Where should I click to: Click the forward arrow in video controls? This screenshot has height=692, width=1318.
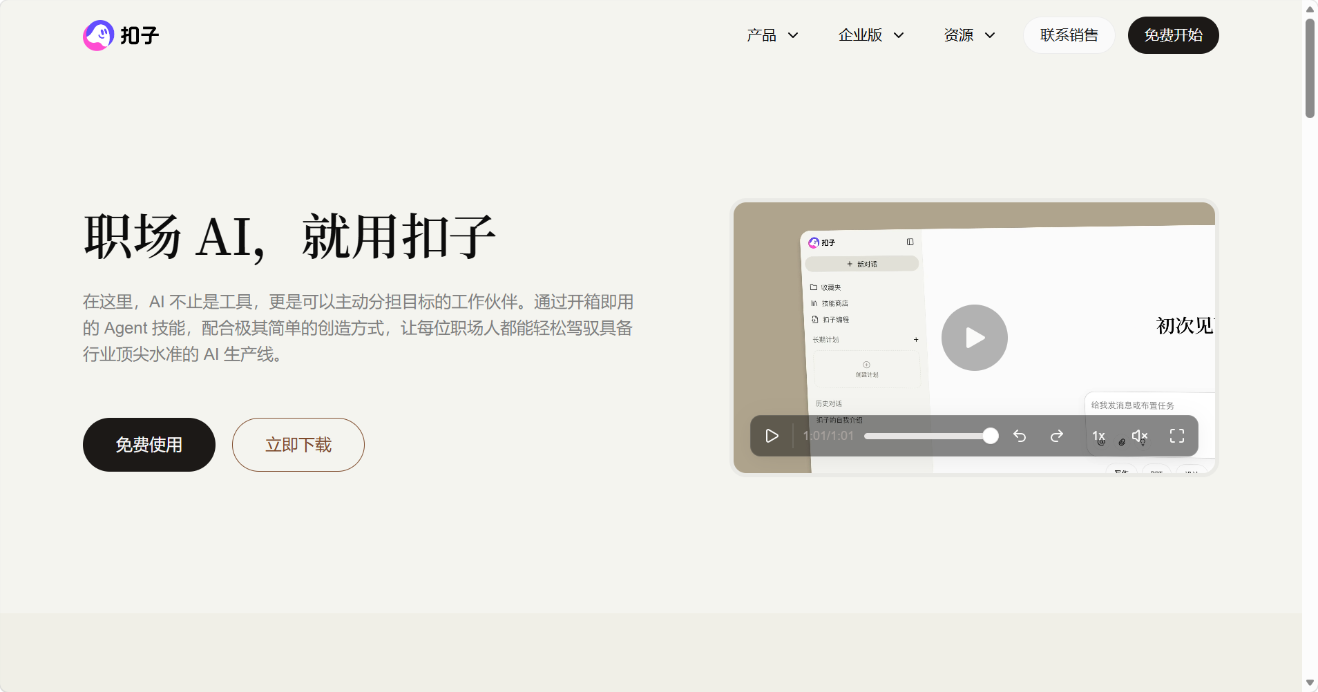coord(1057,436)
